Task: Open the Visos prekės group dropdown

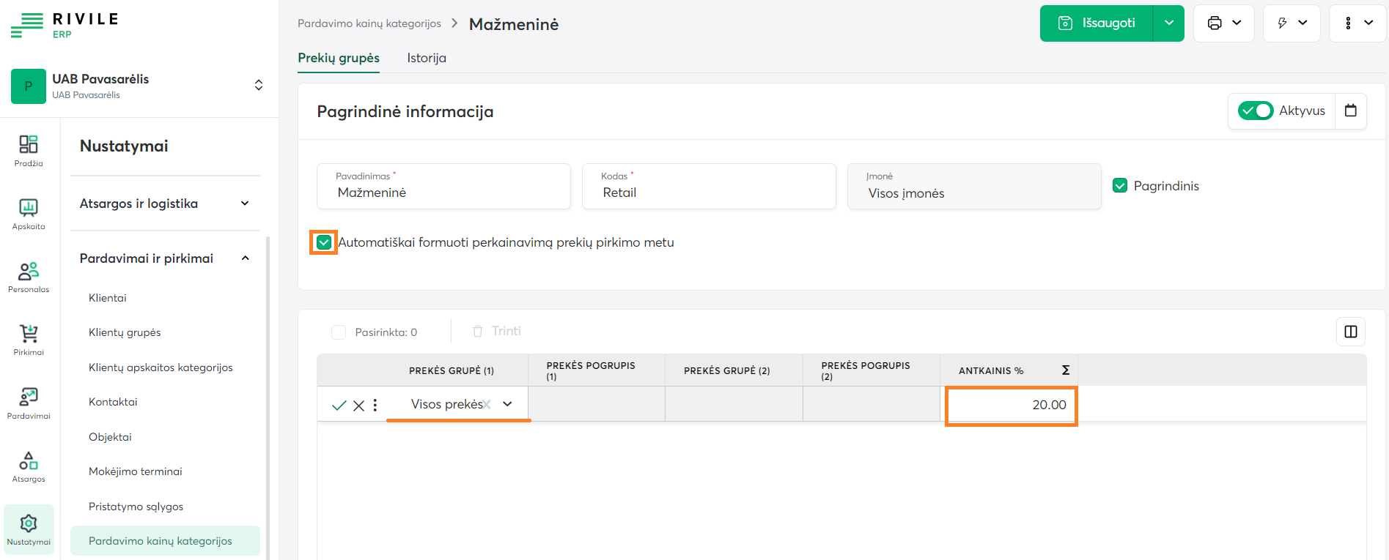Action: coord(507,404)
